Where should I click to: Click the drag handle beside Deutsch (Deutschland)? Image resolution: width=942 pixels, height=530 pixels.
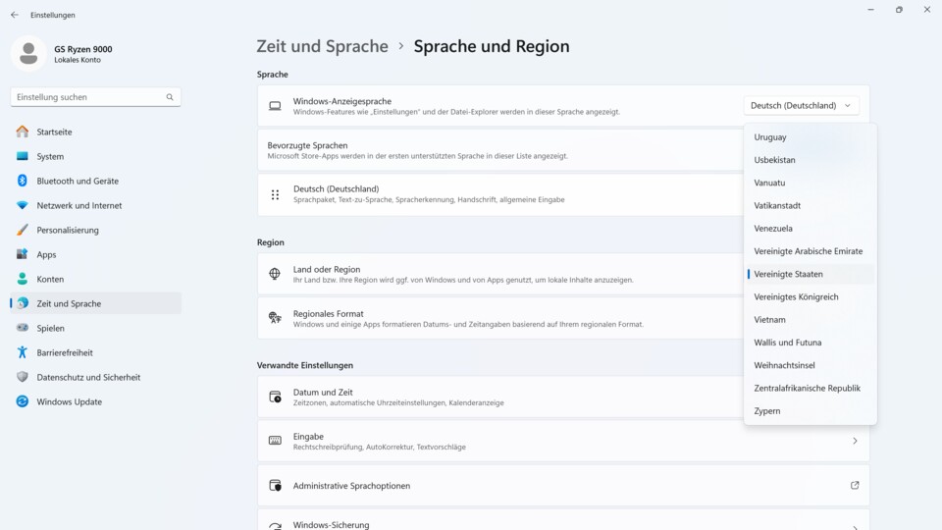point(275,194)
